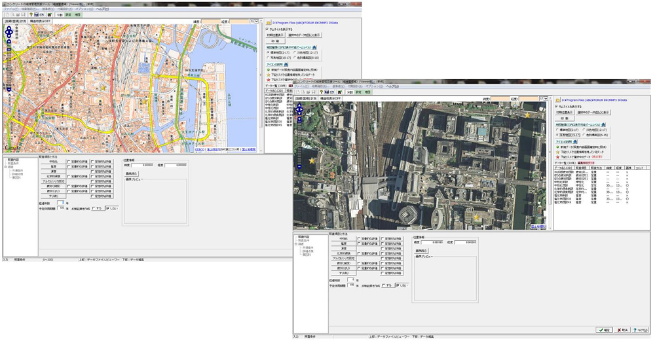The width and height of the screenshot is (655, 341).
Task: Click the New file icon in the front window toolbar
Action: click(297, 92)
